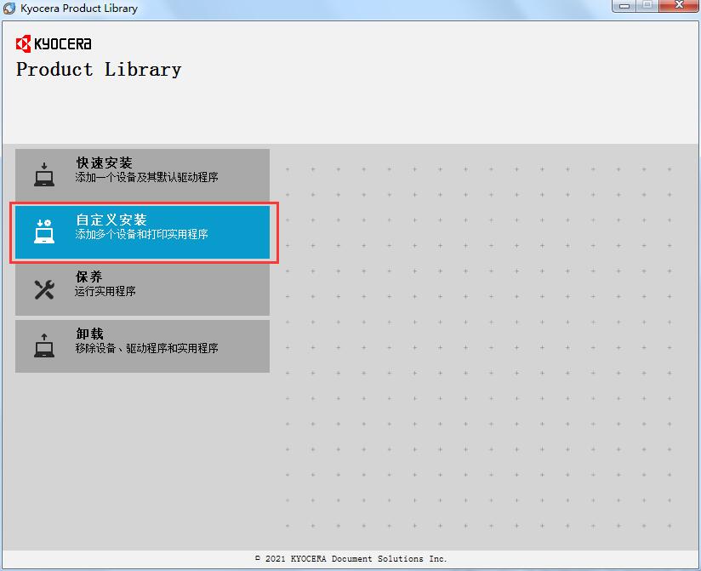Click the description 添加多个设备和打印实用程序
This screenshot has height=571, width=701.
(141, 234)
